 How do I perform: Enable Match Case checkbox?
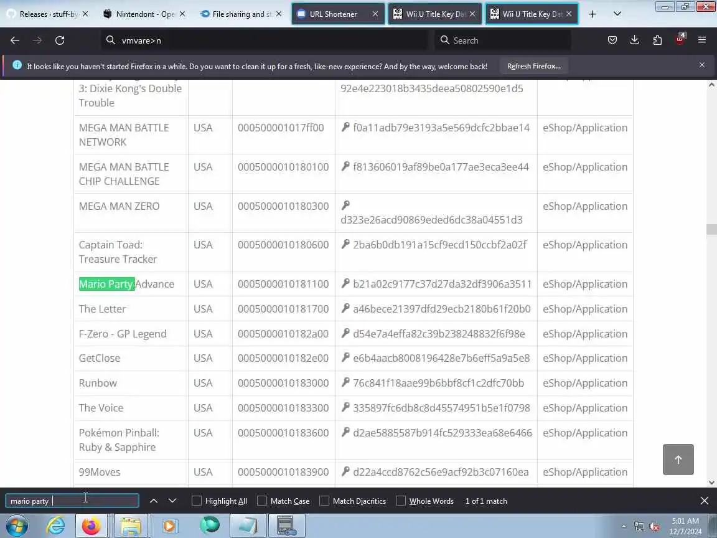click(262, 501)
